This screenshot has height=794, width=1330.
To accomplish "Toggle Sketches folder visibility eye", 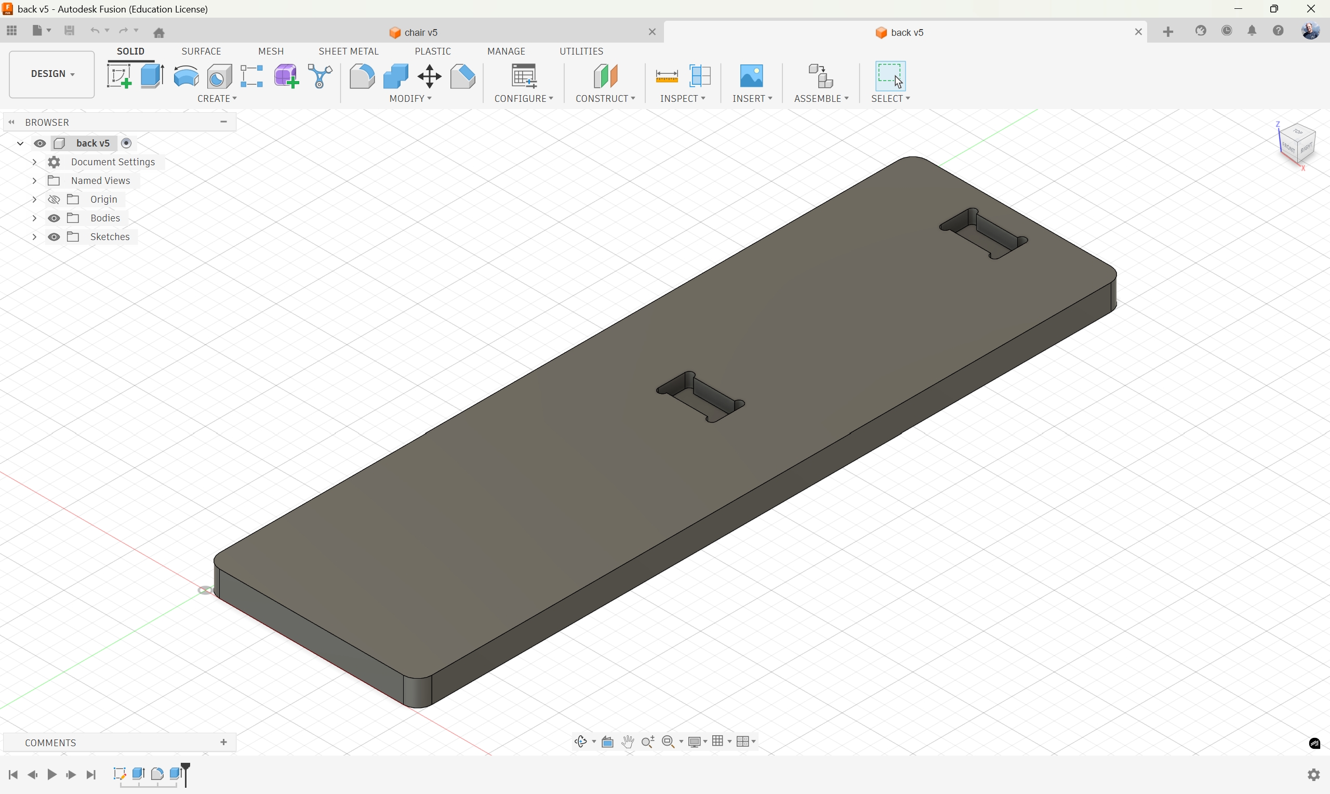I will (x=54, y=237).
